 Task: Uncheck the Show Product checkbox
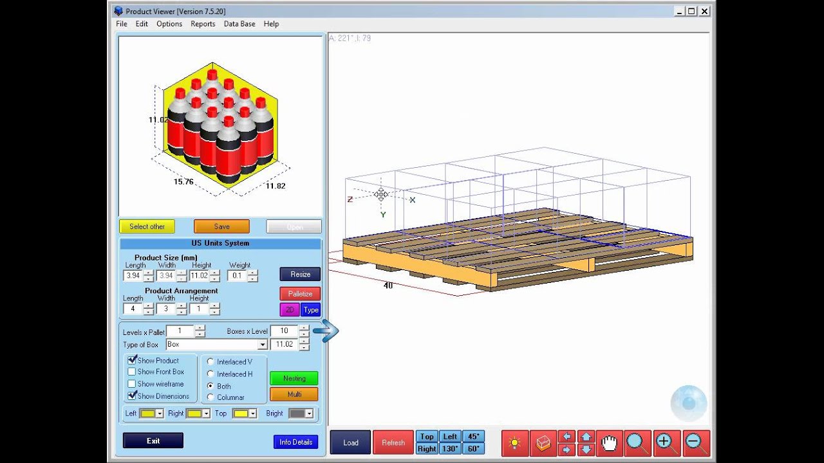pos(132,360)
